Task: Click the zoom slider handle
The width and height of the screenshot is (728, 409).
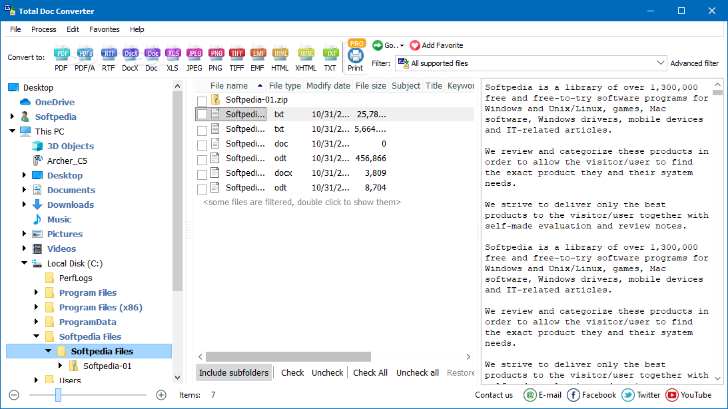Action: tap(58, 395)
